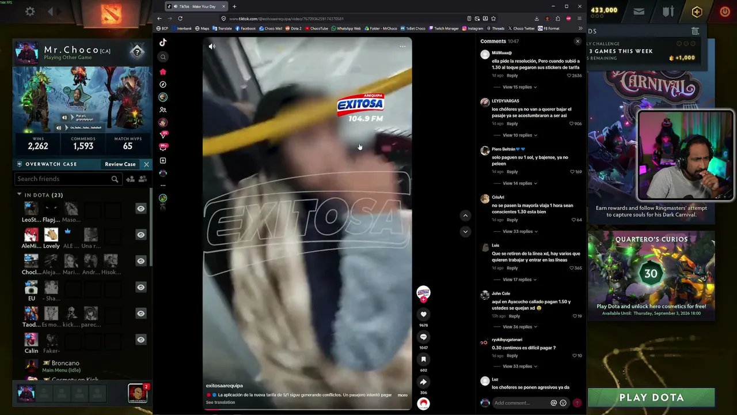Post comment with the send arrow
This screenshot has height=415, width=737.
pos(577,403)
